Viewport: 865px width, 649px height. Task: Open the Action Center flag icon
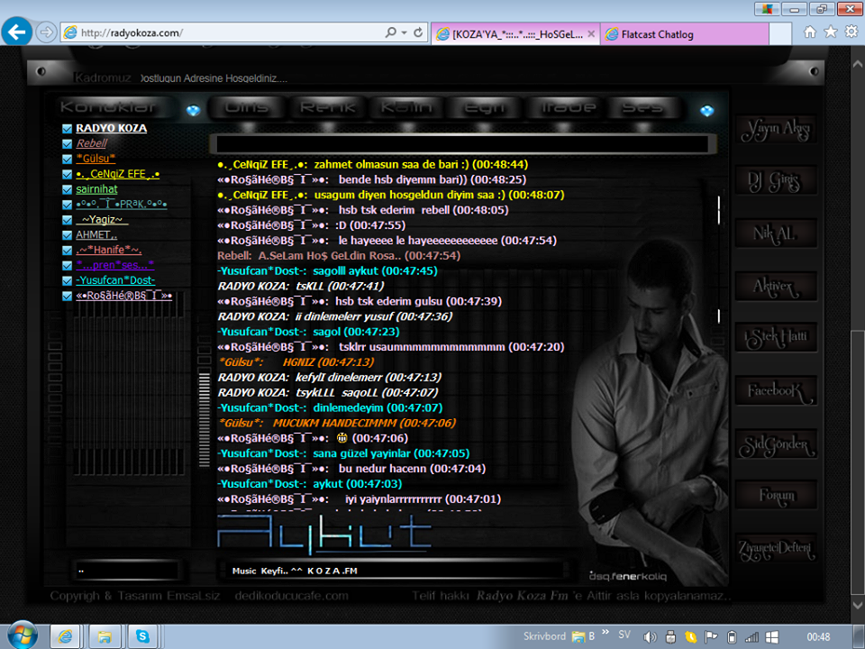(x=711, y=637)
